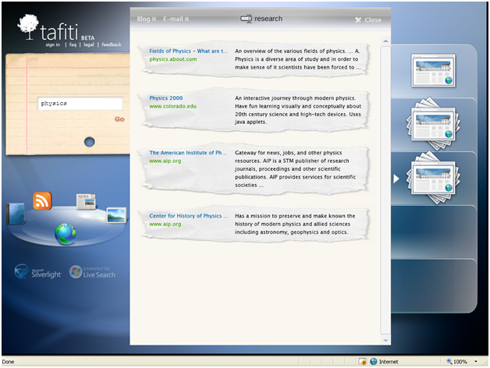Click the research shelf label icon
490x368 pixels.
point(246,19)
